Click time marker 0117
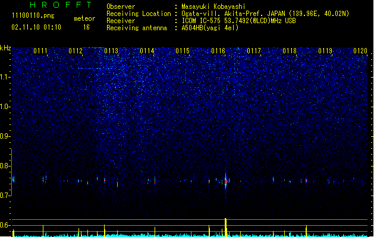 [254, 51]
